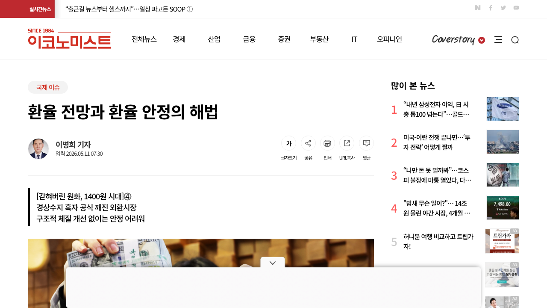Open the Twitter social icon
Viewport: 547px width, 308px height.
[x=503, y=8]
